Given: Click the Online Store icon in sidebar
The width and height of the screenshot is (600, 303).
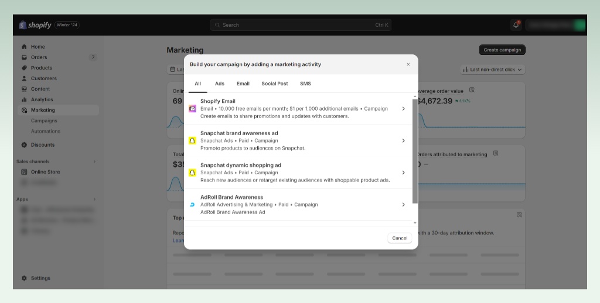Looking at the screenshot, I should pos(24,172).
